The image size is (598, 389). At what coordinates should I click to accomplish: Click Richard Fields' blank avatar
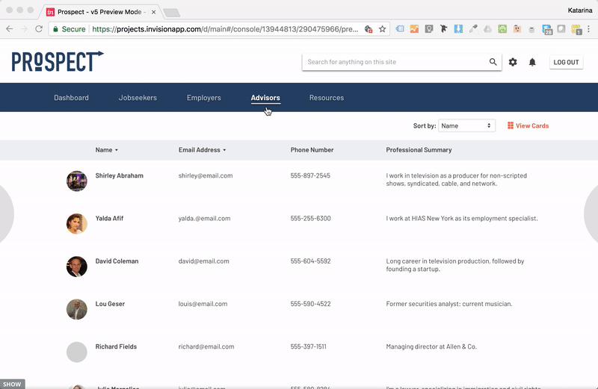pyautogui.click(x=77, y=352)
